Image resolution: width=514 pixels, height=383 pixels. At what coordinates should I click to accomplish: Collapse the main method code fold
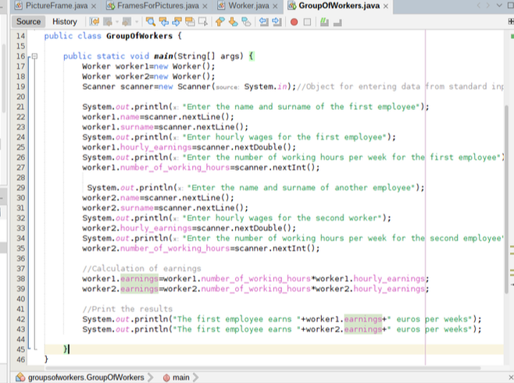(34, 56)
